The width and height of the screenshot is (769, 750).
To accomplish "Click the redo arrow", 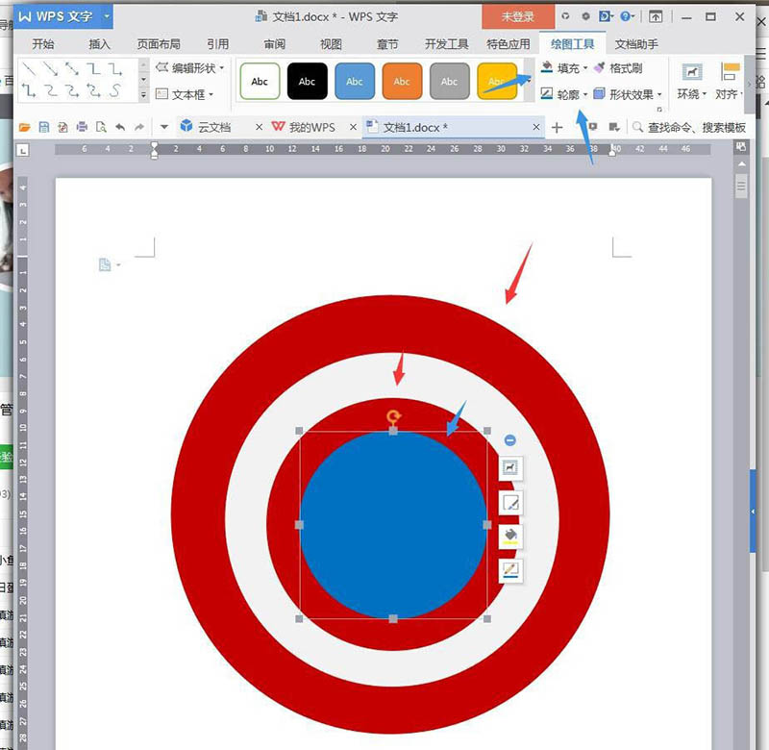I will pos(139,128).
